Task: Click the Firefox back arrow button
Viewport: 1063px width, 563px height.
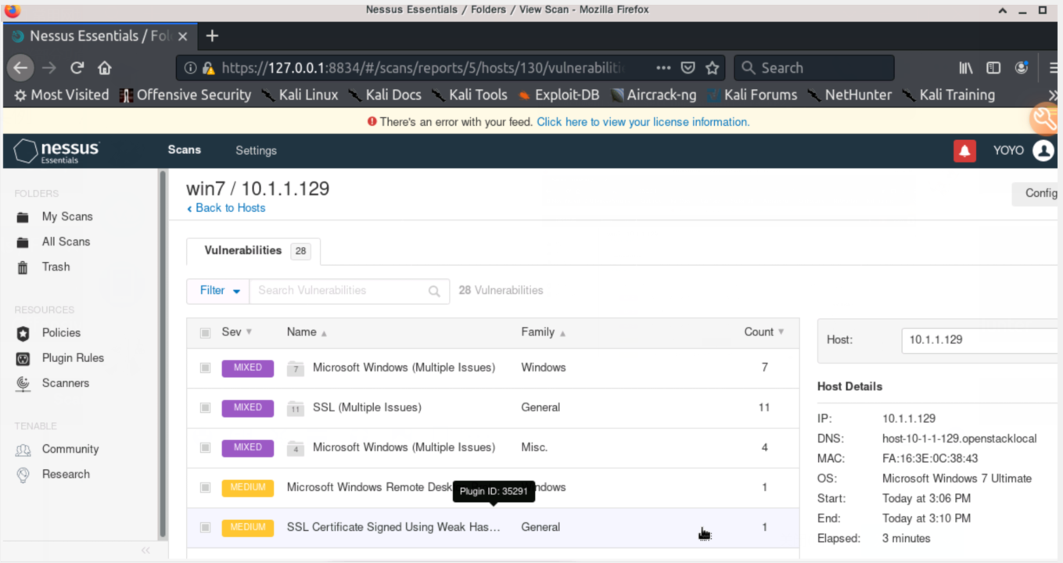Action: (21, 68)
